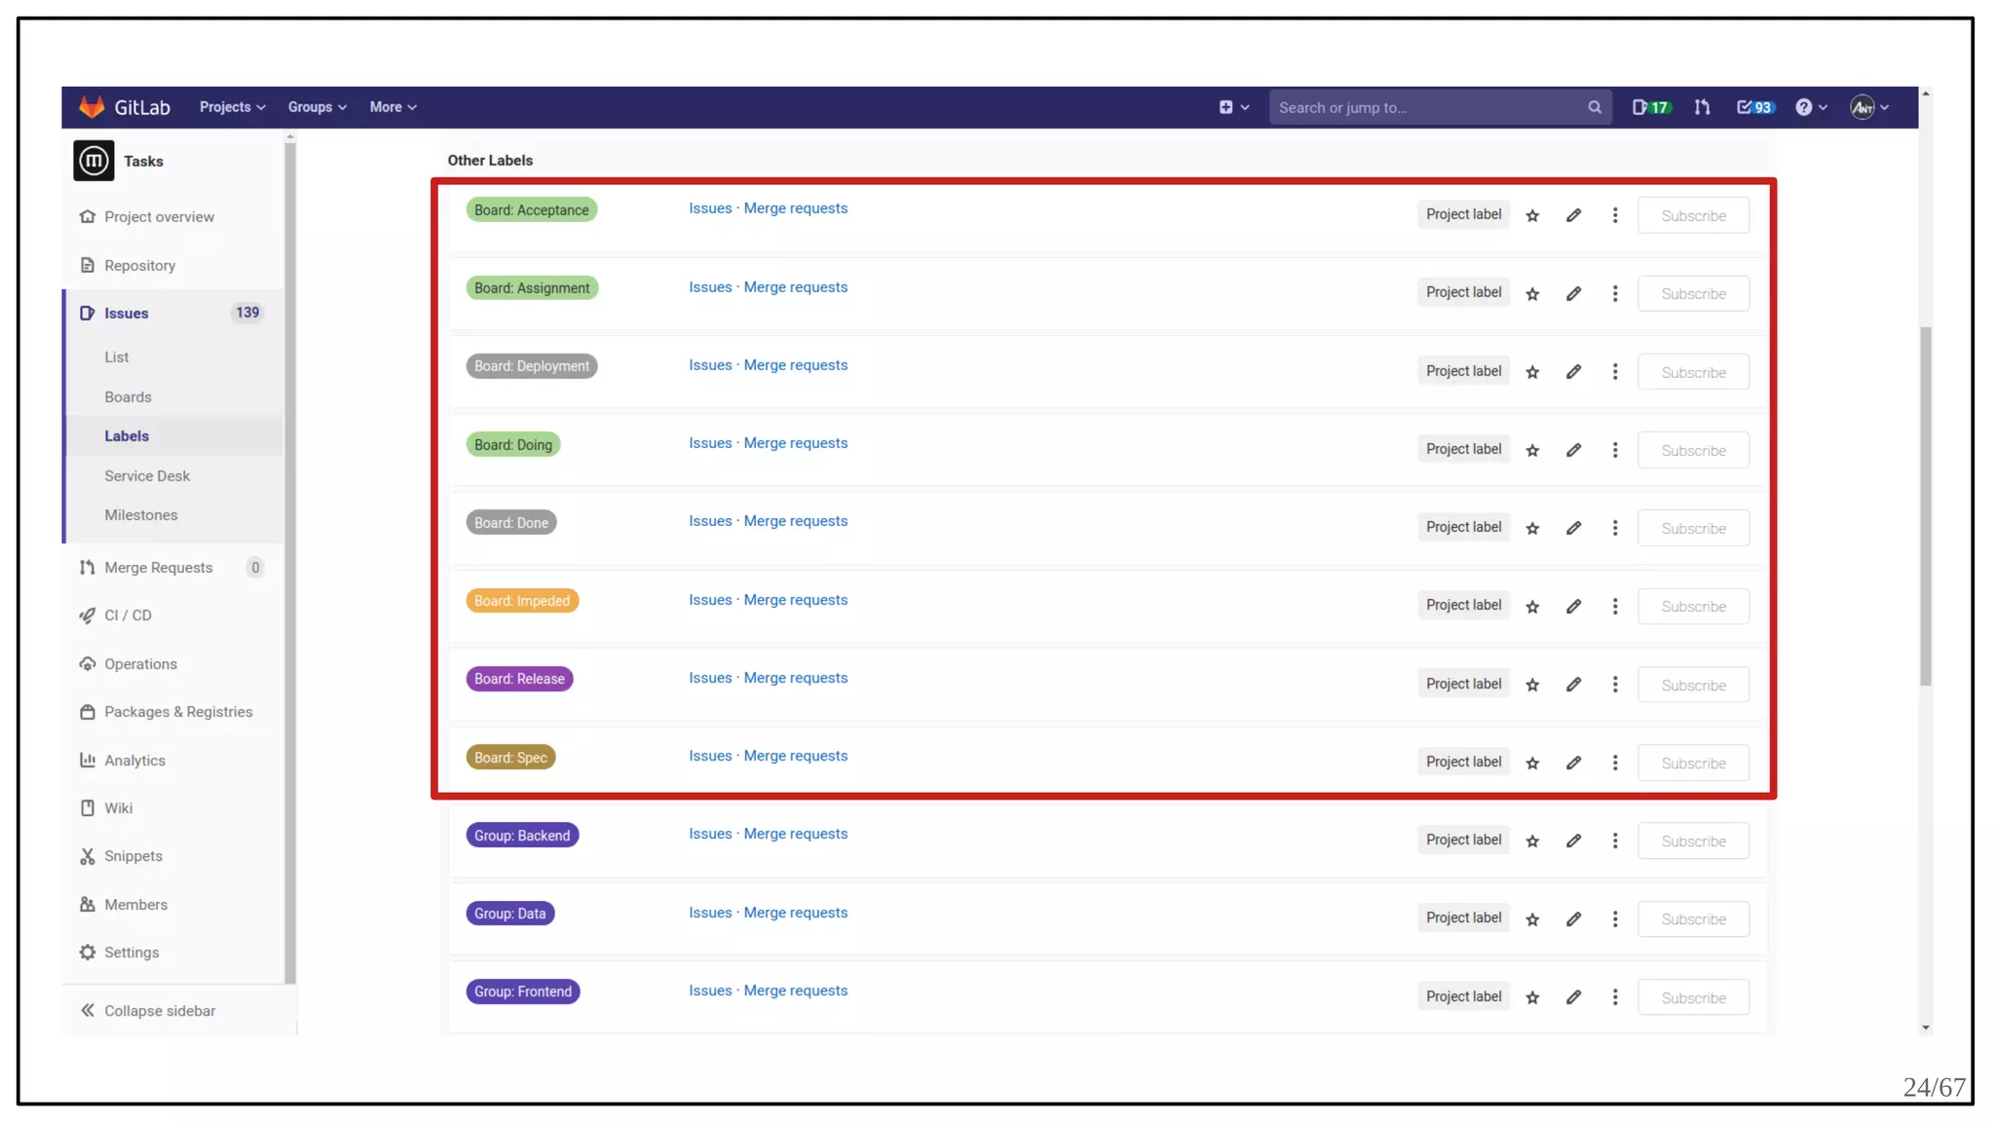Edit the Board: Assignment label with pencil icon
This screenshot has width=1995, height=1122.
click(x=1573, y=294)
